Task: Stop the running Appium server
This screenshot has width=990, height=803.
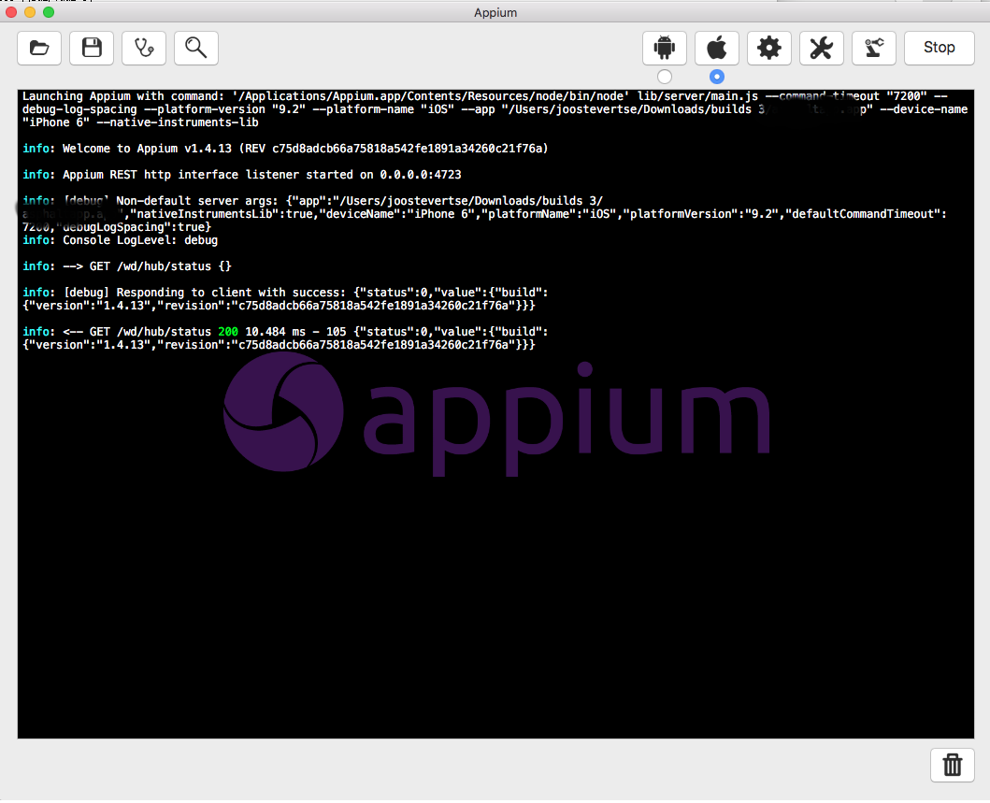Action: tap(939, 48)
